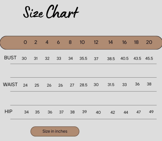Click the HIP row label

click(x=8, y=111)
